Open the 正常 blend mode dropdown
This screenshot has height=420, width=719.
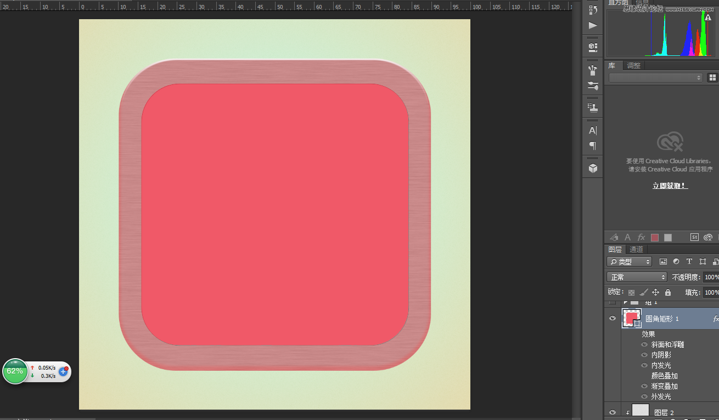click(x=637, y=277)
